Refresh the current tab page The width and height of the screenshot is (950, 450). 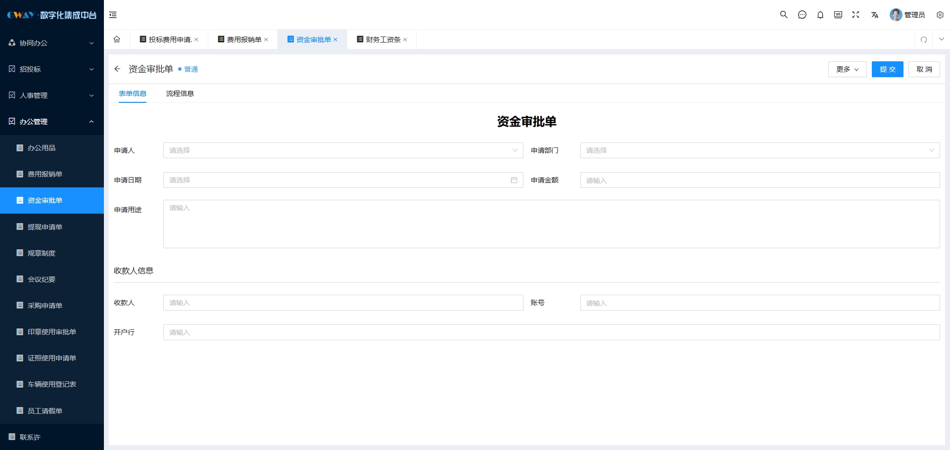pyautogui.click(x=924, y=40)
